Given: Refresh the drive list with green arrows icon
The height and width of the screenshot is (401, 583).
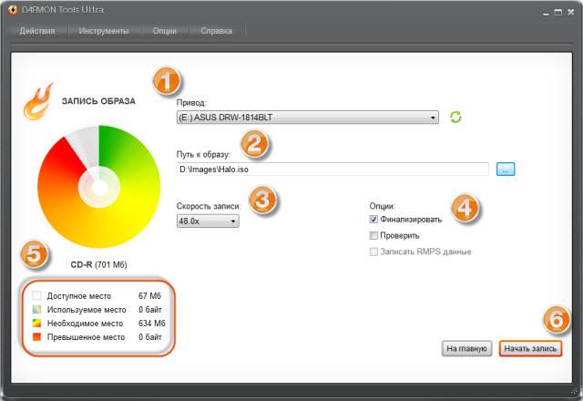Looking at the screenshot, I should (455, 117).
